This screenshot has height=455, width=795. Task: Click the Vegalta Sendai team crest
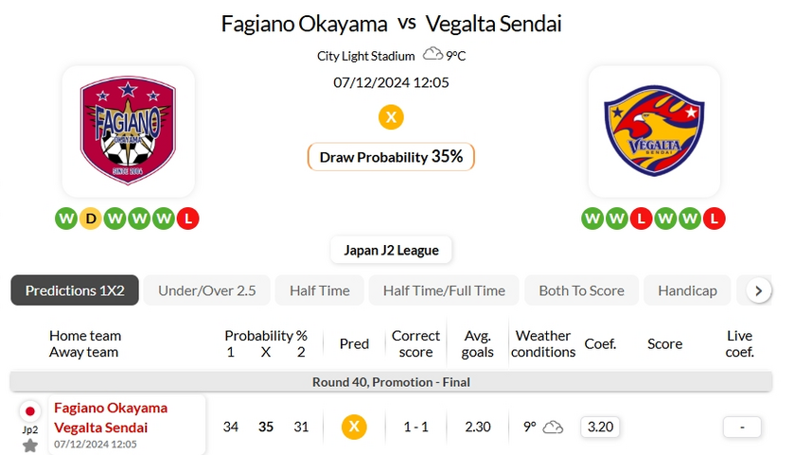(x=653, y=131)
